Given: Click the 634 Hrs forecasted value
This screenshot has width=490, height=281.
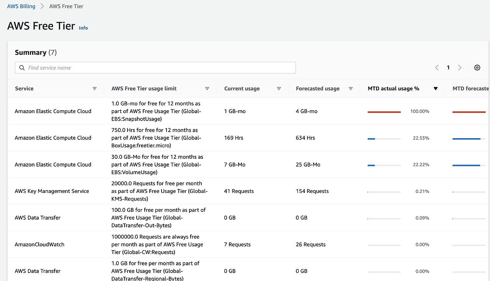Looking at the screenshot, I should (x=305, y=138).
